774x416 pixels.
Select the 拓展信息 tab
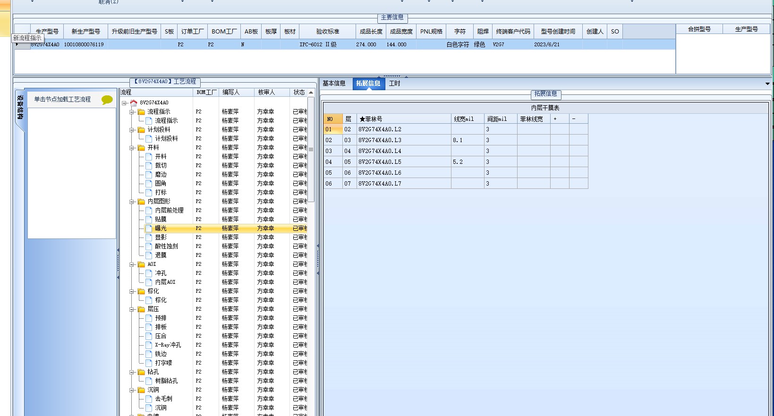pyautogui.click(x=368, y=84)
